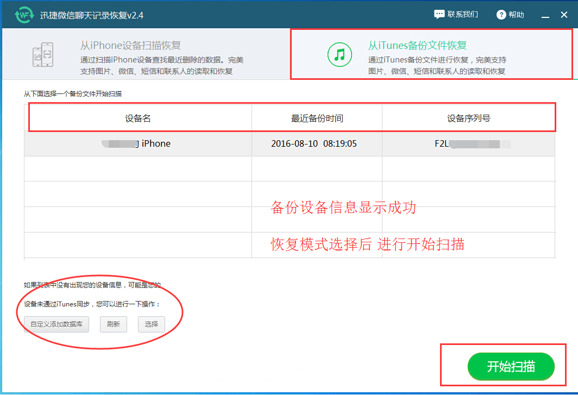Switch to 从iPhone设备扫描恢复 tab

point(146,54)
